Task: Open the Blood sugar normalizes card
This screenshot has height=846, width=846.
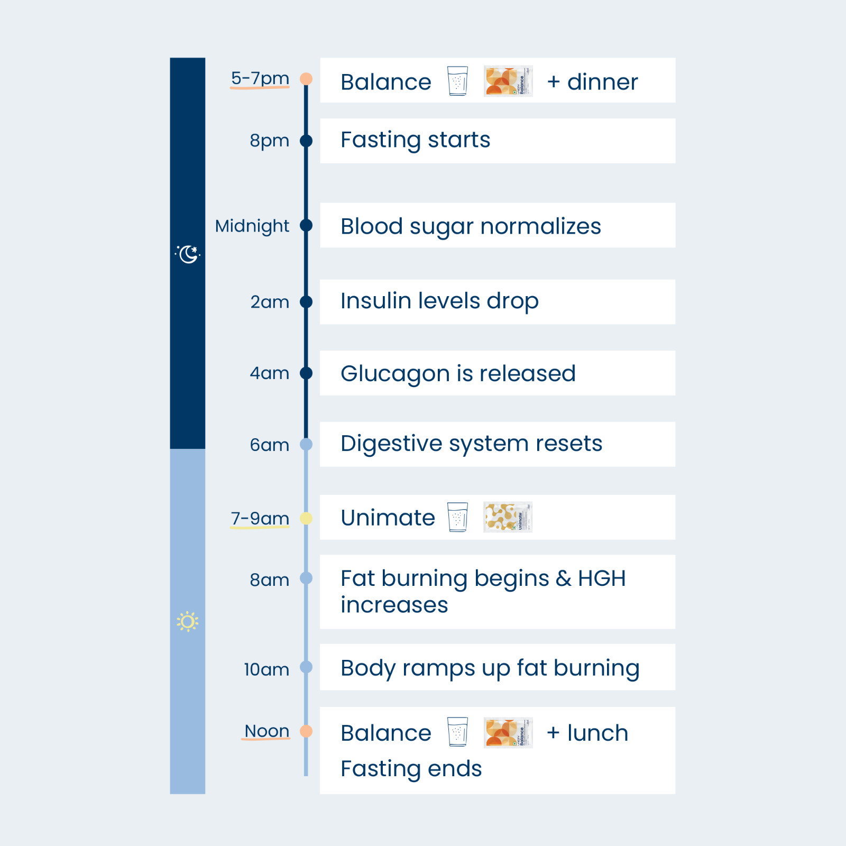Action: 498,225
